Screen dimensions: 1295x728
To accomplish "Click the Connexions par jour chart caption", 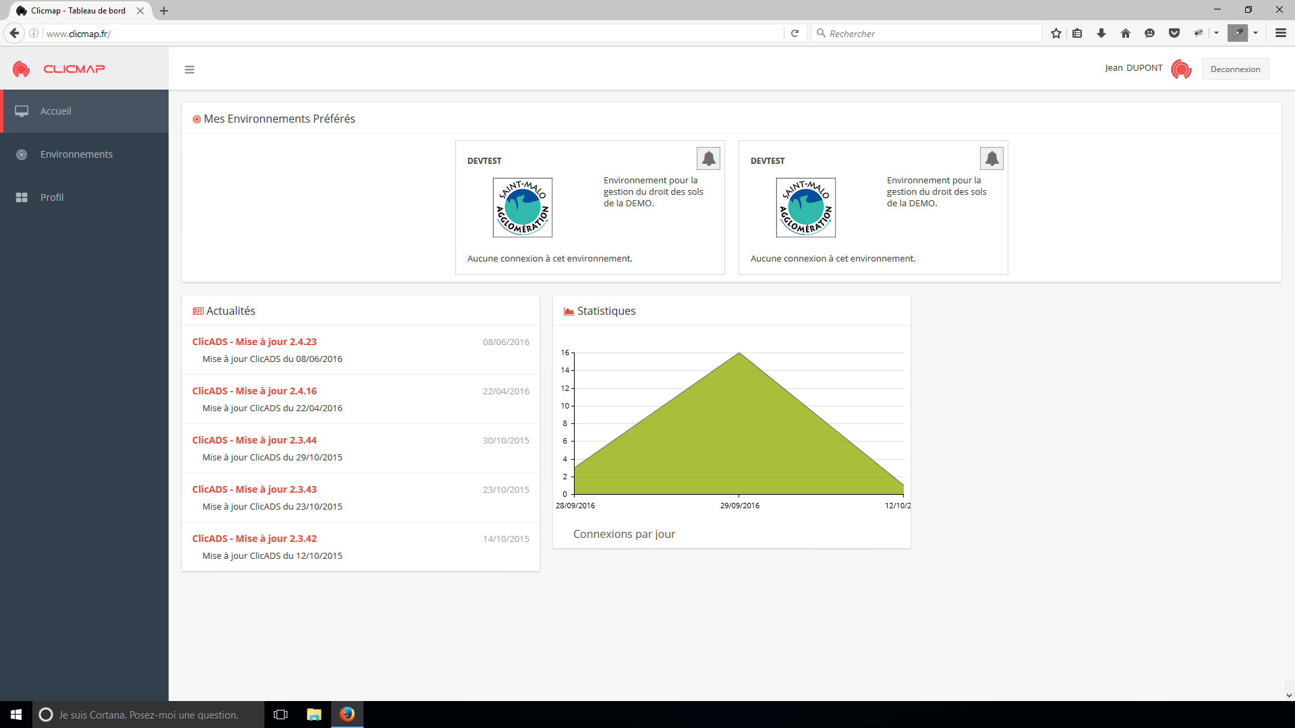I will [624, 534].
